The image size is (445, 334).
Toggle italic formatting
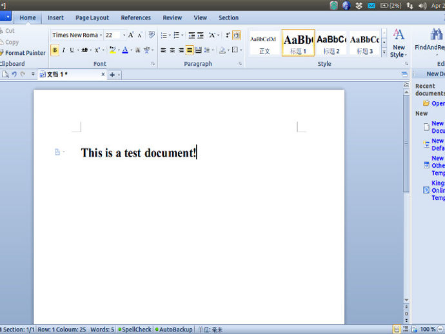pyautogui.click(x=64, y=50)
